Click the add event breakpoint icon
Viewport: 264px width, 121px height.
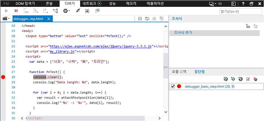point(240,79)
